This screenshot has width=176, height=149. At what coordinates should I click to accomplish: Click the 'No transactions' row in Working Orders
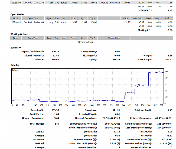pos(85,42)
